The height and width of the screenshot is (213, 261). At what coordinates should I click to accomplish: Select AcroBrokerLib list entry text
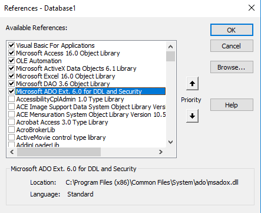[35, 130]
